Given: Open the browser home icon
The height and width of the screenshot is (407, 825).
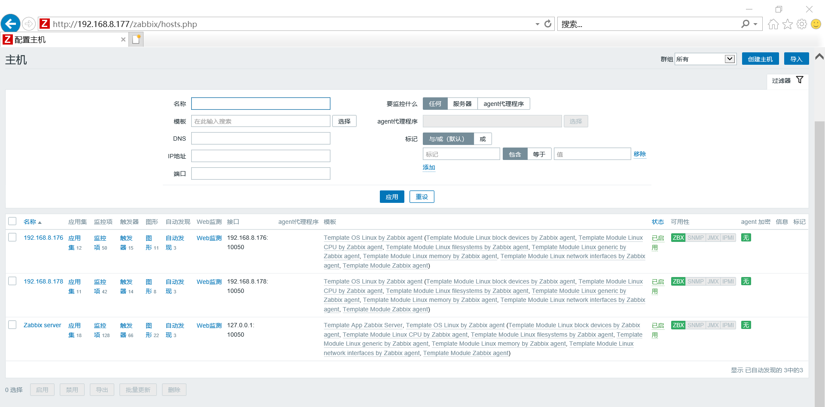Looking at the screenshot, I should pos(773,24).
